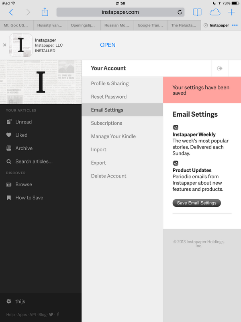241x322 pixels.
Task: Click the Your Account heading
Action: click(108, 68)
